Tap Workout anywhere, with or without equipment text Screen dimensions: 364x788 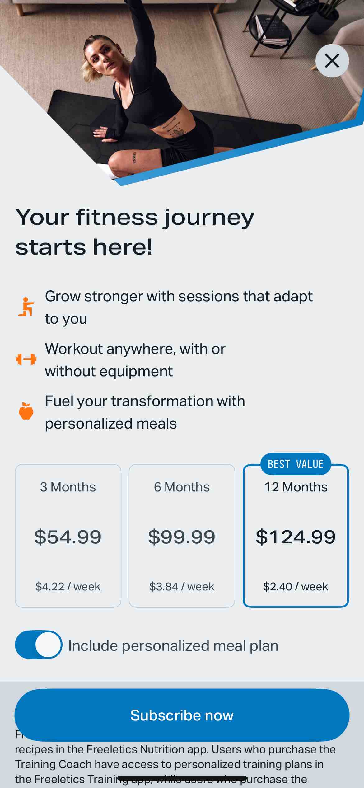pos(135,360)
